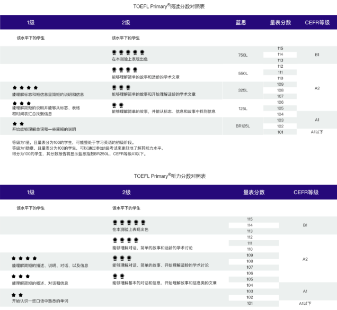Click the five badges in the reading table's 750L row
Viewport: 337px width, 310px height.
128,52
